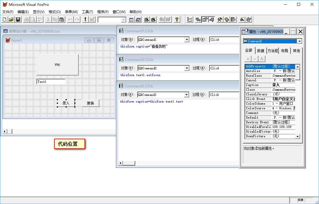Click the Paste clipboard icon
The image size is (319, 204).
point(62,20)
